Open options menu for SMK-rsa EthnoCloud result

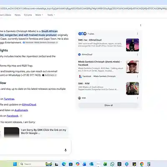coord(137,54)
